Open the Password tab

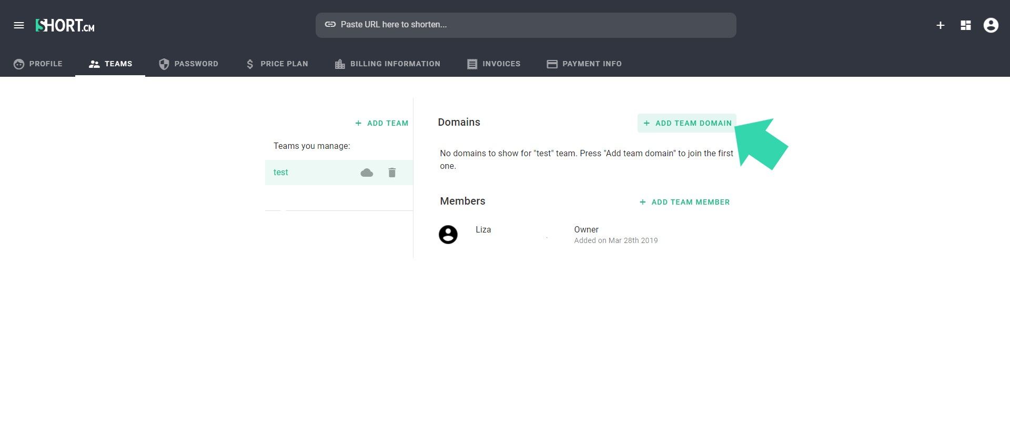[x=188, y=64]
